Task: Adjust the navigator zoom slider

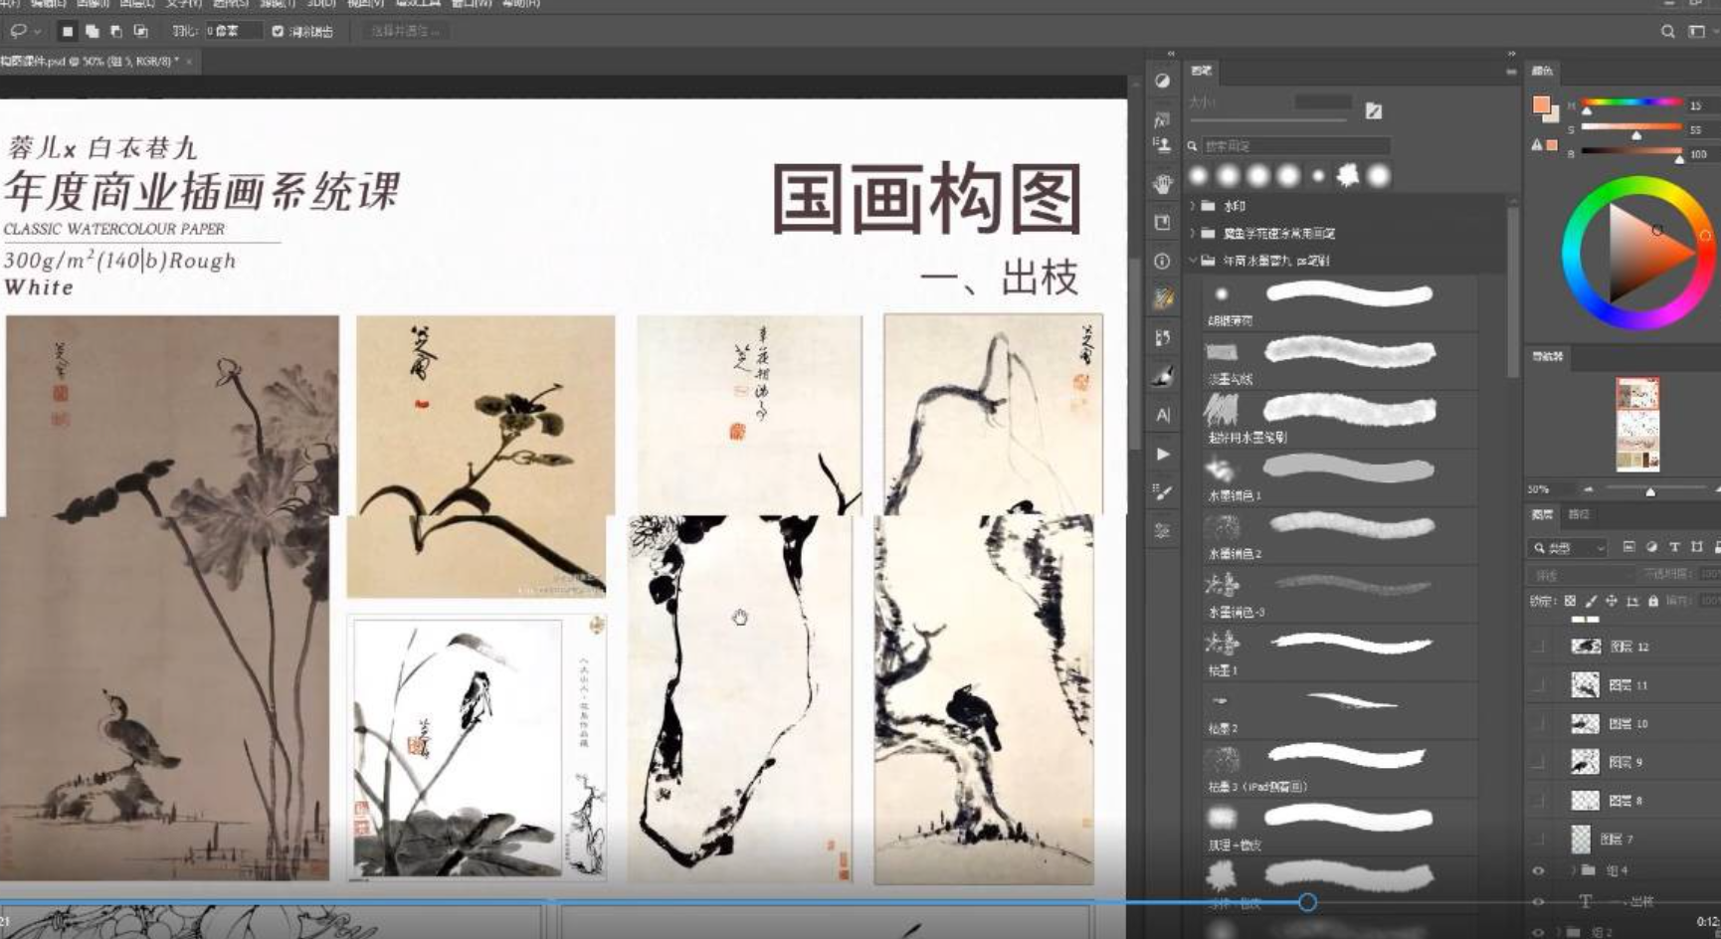Action: coord(1650,490)
